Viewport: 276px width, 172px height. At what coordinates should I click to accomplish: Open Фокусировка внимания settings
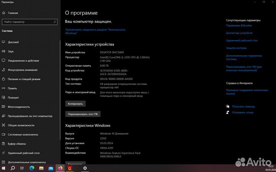tap(22, 70)
